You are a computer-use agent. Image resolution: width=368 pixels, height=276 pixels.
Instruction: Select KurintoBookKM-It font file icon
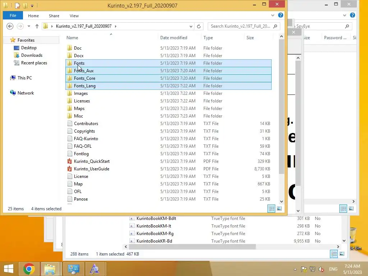[x=132, y=226]
